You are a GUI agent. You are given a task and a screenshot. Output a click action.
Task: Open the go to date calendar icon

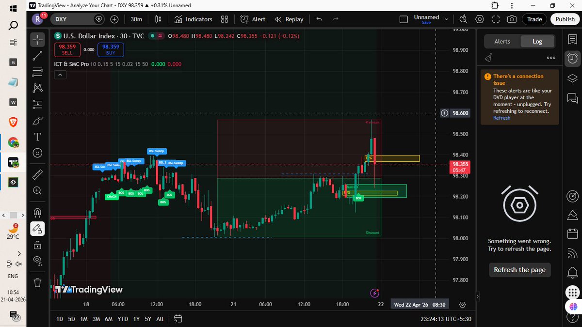[178, 319]
